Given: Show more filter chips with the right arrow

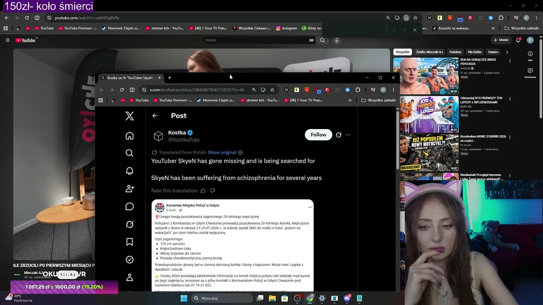Looking at the screenshot, I should pos(507,52).
